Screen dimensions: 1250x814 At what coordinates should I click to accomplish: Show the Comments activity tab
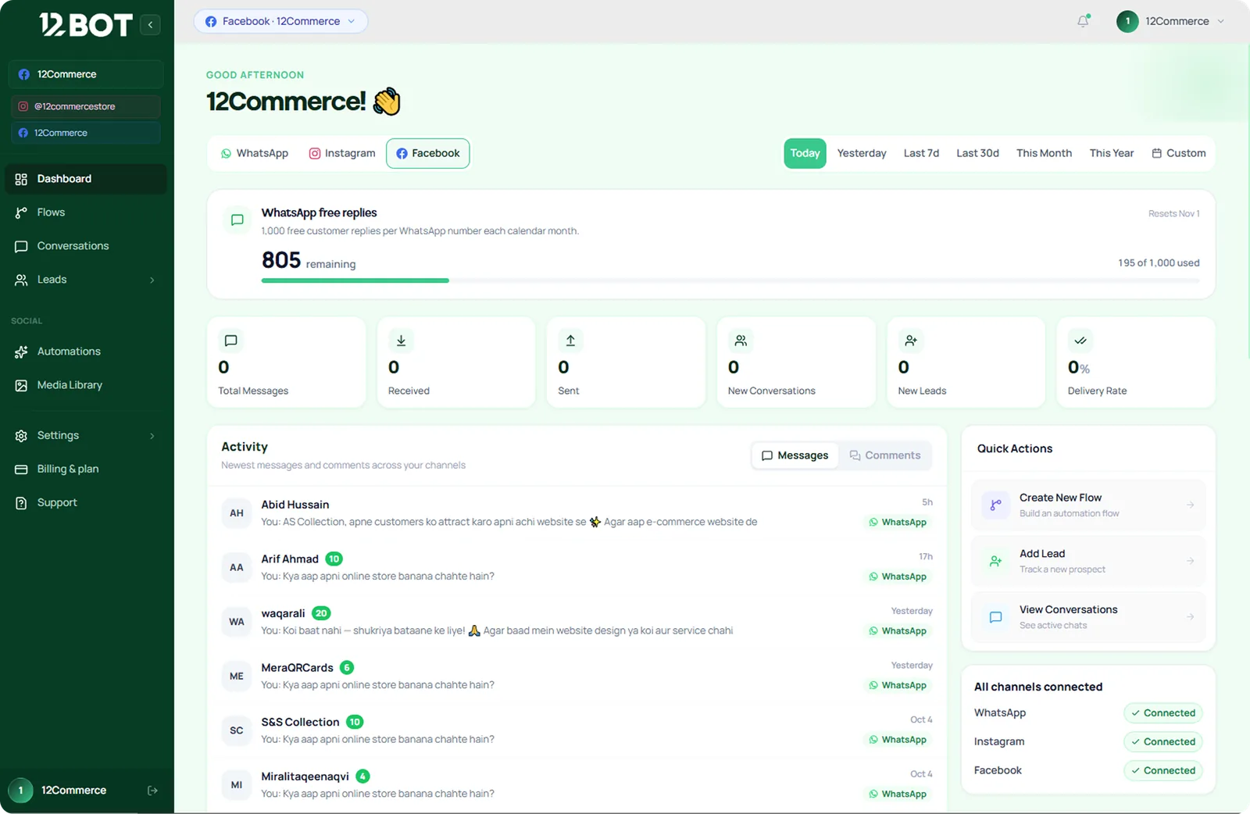coord(885,455)
